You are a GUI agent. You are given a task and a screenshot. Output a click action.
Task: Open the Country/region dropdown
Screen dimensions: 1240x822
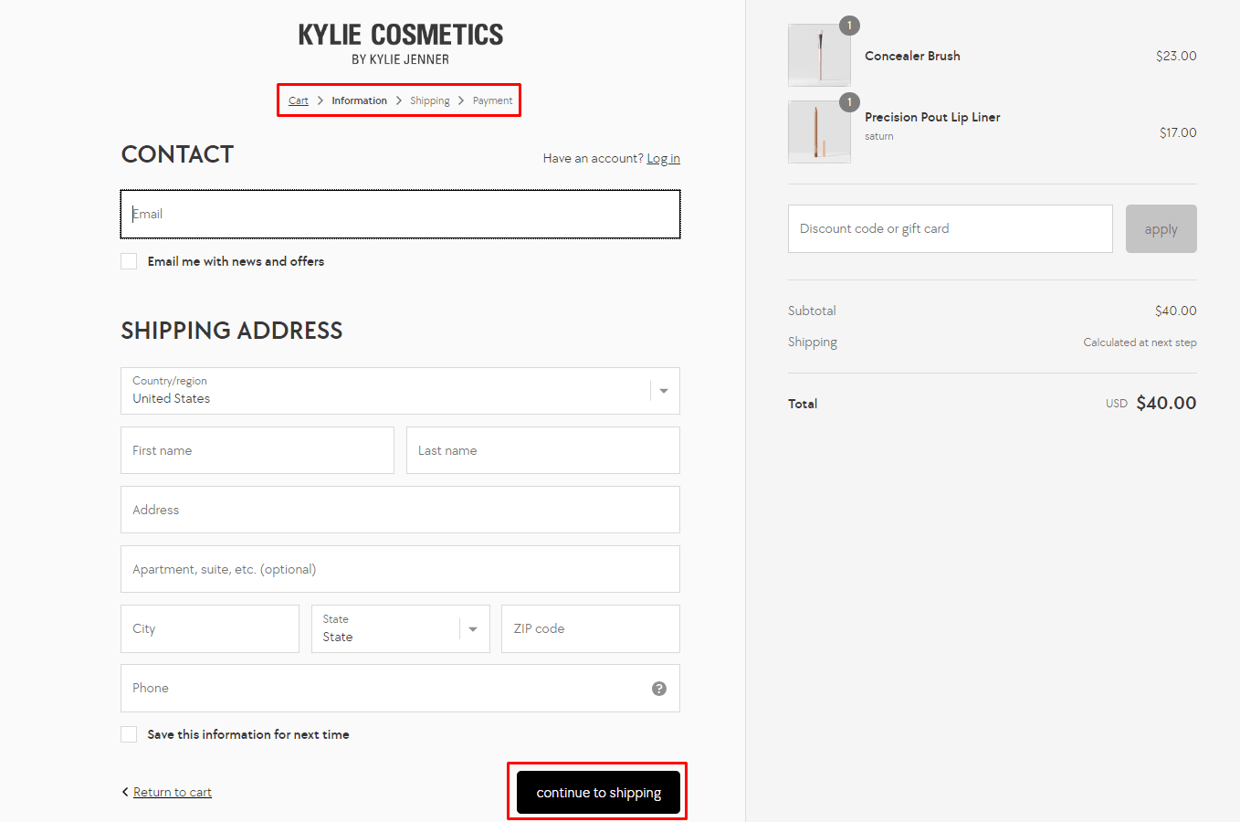400,391
